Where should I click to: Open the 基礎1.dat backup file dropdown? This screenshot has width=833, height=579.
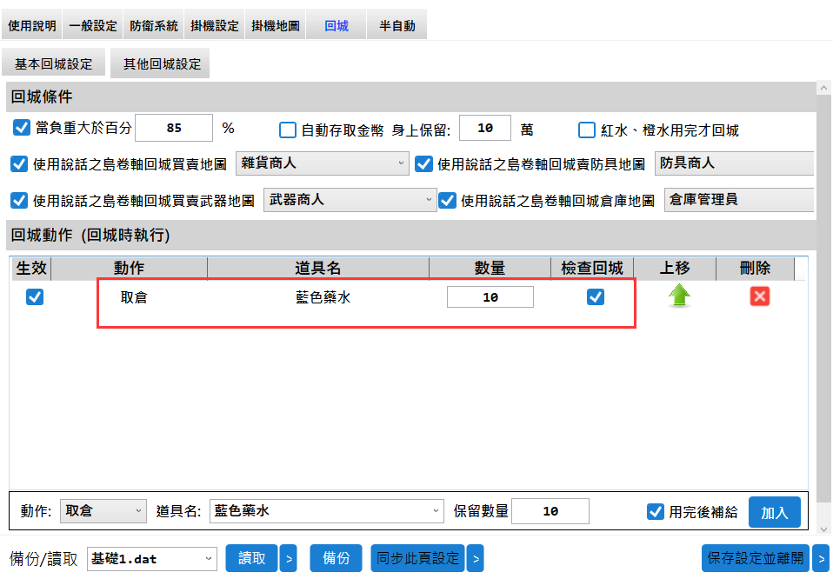coord(152,558)
